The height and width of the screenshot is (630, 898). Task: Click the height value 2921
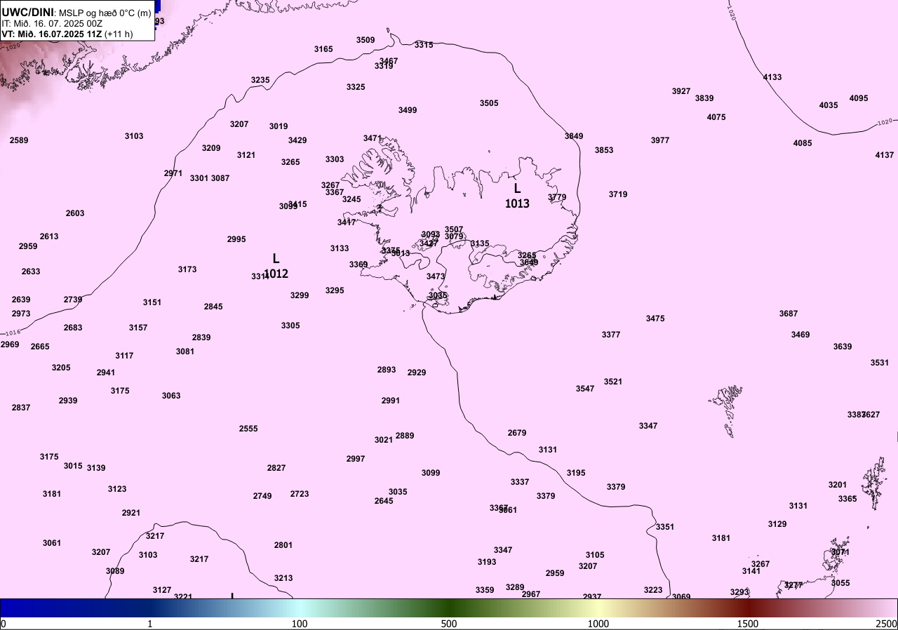131,513
